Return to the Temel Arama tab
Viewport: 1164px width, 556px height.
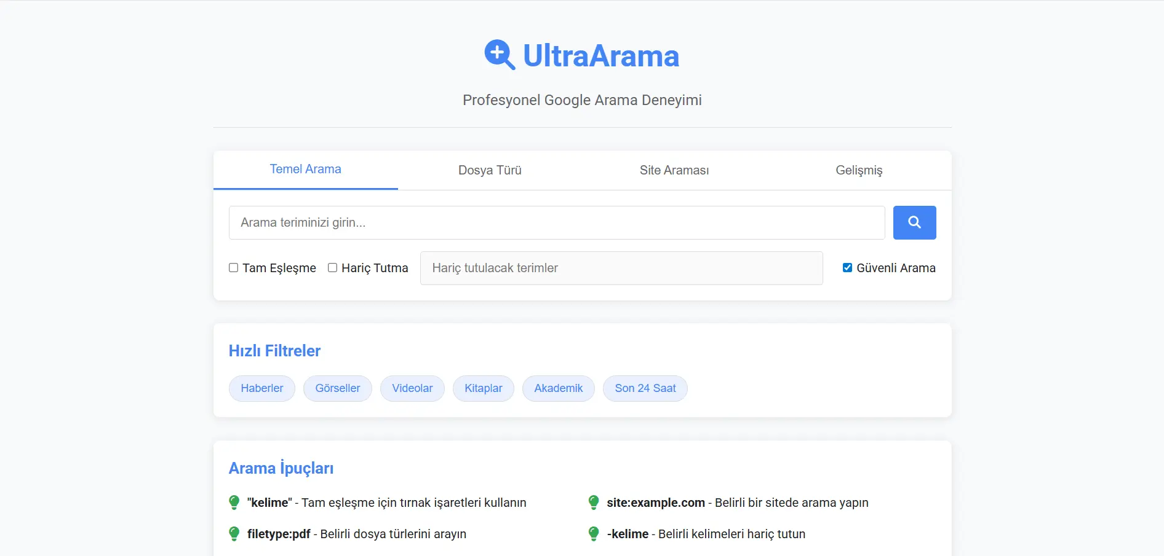coord(305,169)
